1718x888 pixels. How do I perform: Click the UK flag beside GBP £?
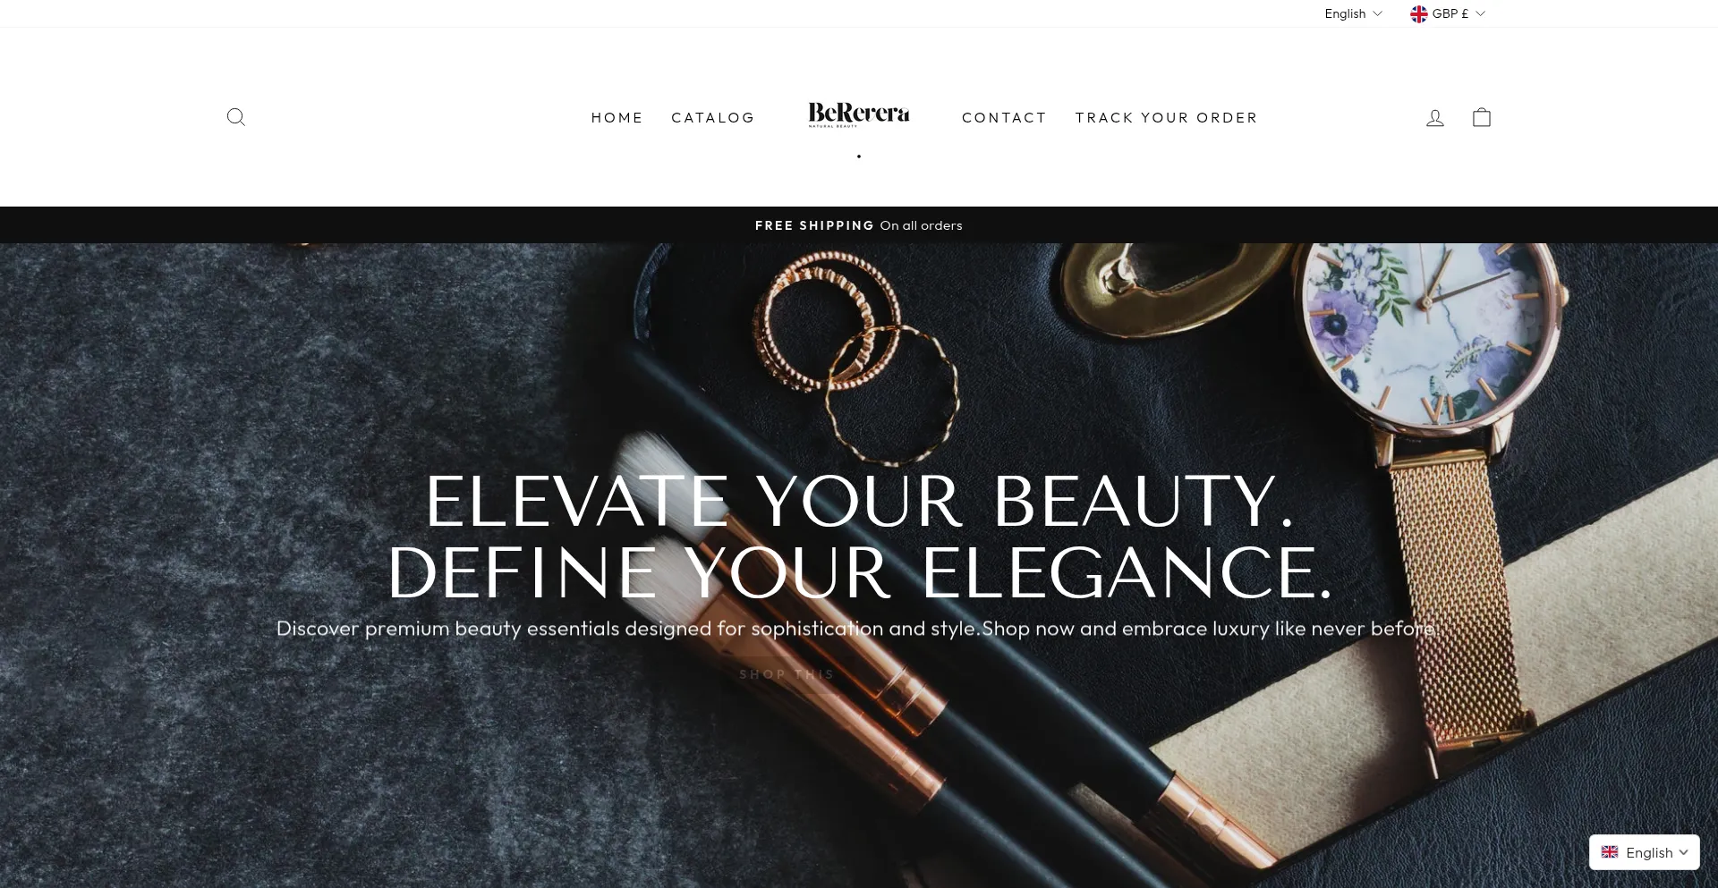[x=1419, y=13]
